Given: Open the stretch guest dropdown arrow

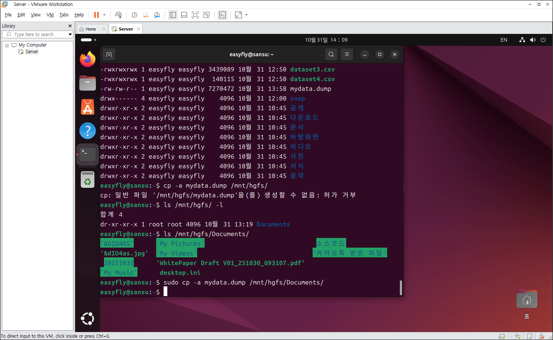Looking at the screenshot, I should coord(246,15).
